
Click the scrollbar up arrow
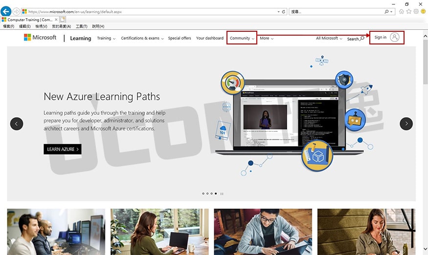(425, 36)
